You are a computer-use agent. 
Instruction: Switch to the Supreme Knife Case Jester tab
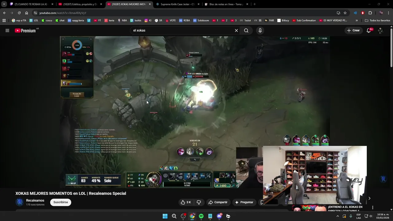pyautogui.click(x=178, y=4)
